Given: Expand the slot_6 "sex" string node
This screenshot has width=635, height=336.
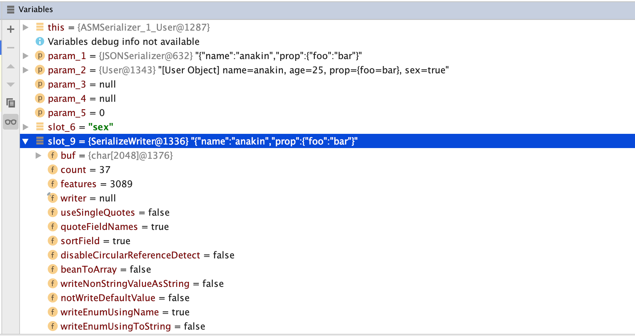Looking at the screenshot, I should [x=26, y=127].
